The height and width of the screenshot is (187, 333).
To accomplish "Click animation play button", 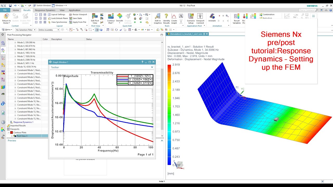I will (219, 16).
